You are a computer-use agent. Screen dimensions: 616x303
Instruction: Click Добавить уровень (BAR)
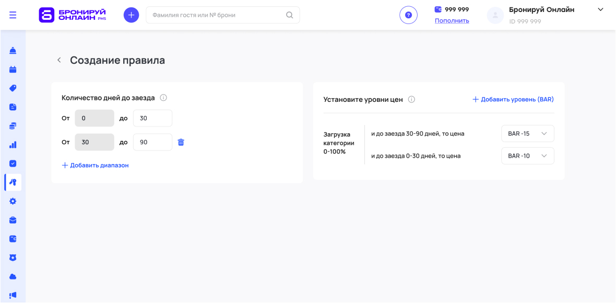(x=513, y=99)
